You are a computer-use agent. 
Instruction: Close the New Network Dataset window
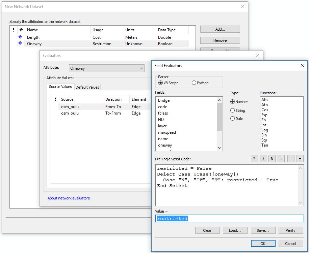pos(243,6)
